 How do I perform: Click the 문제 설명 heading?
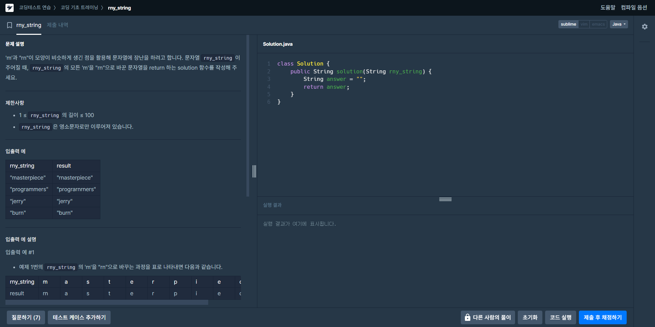pyautogui.click(x=15, y=44)
